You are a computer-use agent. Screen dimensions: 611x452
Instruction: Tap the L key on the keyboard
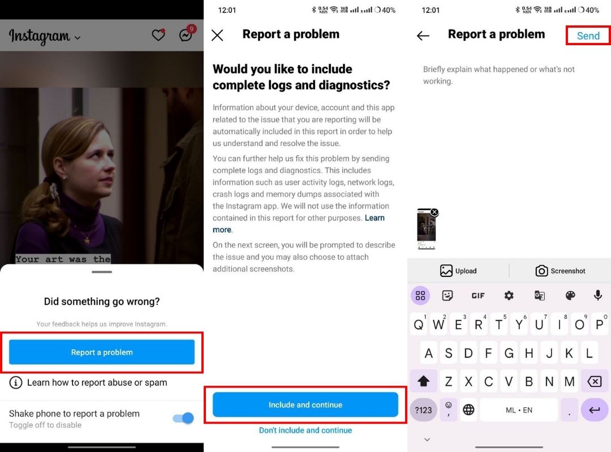pos(589,353)
